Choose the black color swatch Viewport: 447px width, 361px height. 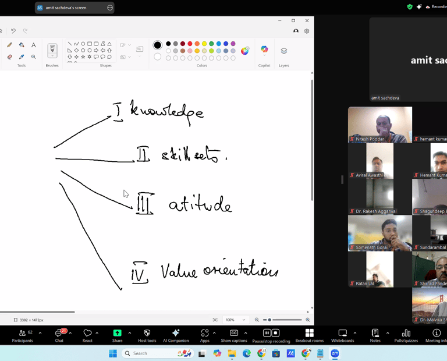pos(168,44)
